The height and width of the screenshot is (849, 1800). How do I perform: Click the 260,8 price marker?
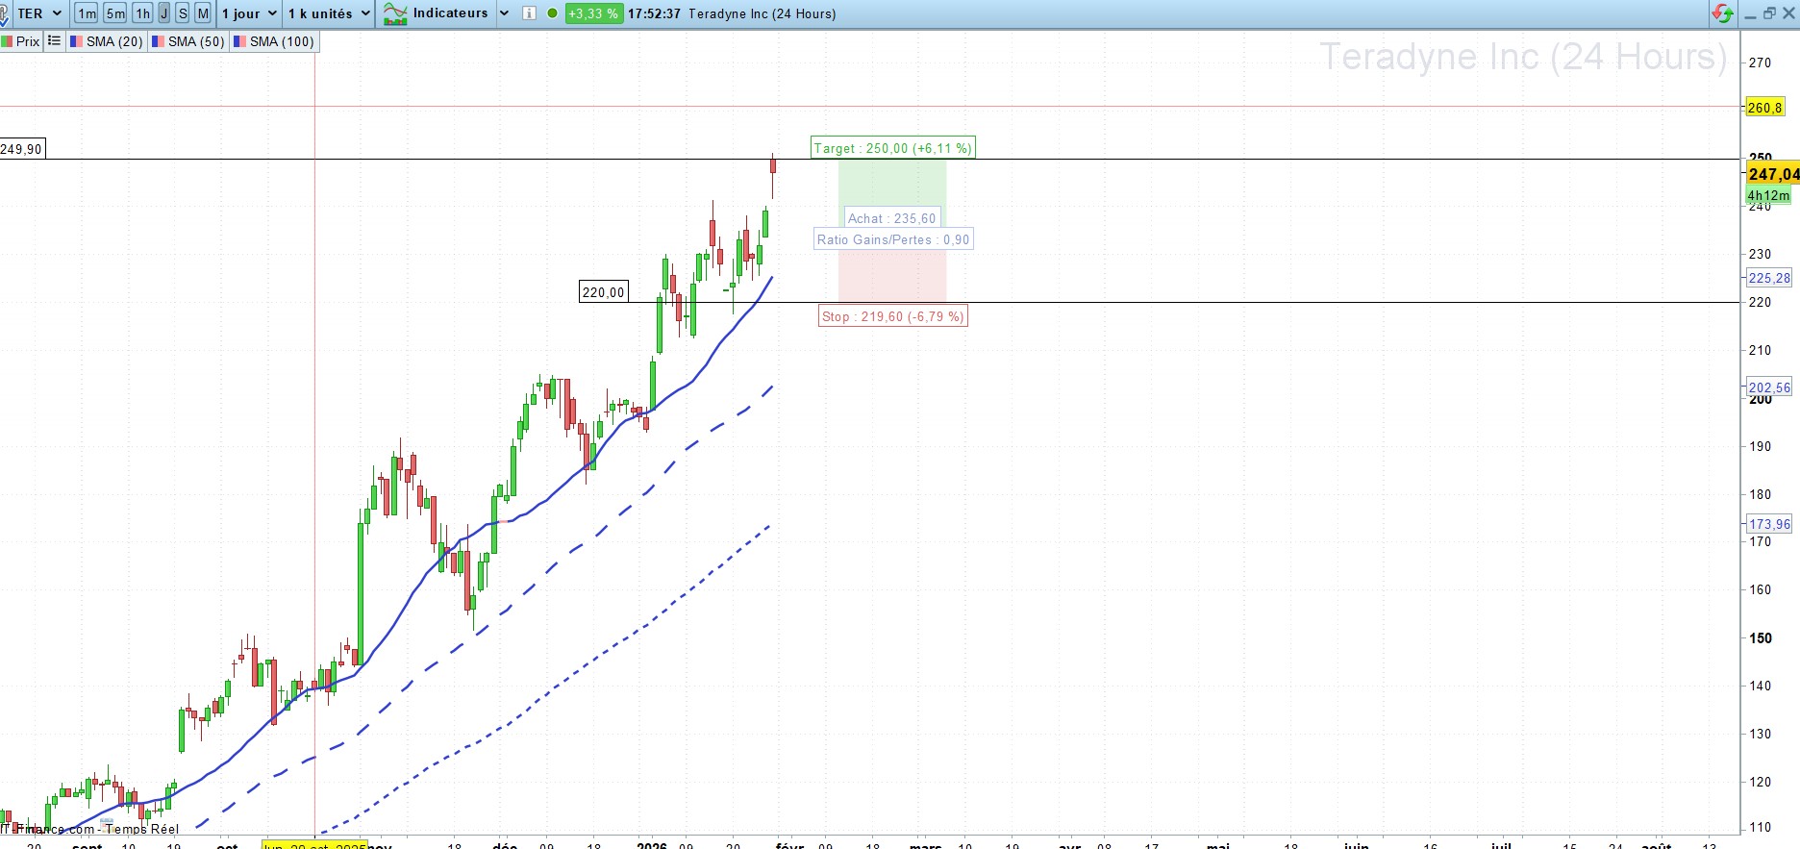(1764, 108)
